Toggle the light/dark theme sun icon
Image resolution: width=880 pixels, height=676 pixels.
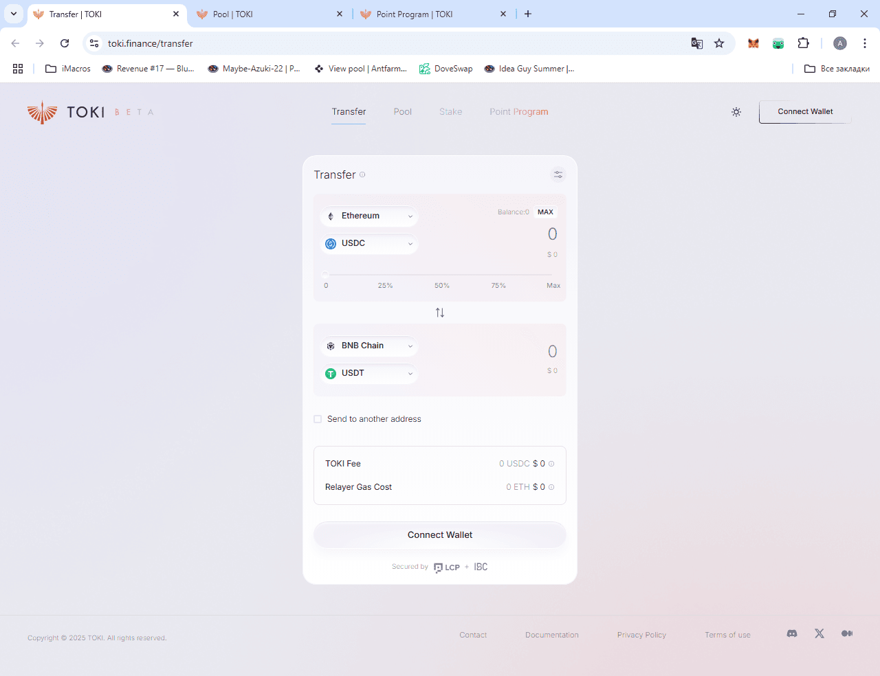click(x=736, y=112)
